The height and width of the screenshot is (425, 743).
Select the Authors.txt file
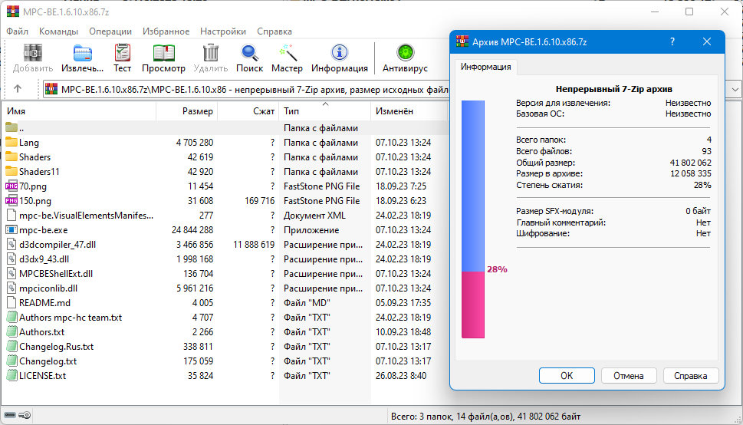click(x=41, y=332)
